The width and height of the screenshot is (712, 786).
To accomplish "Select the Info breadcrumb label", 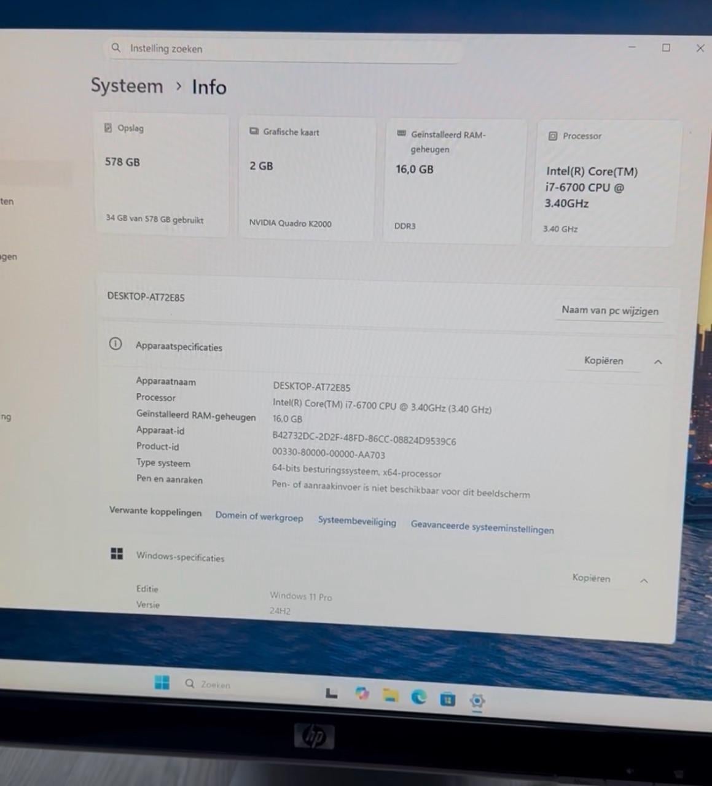I will coord(209,87).
